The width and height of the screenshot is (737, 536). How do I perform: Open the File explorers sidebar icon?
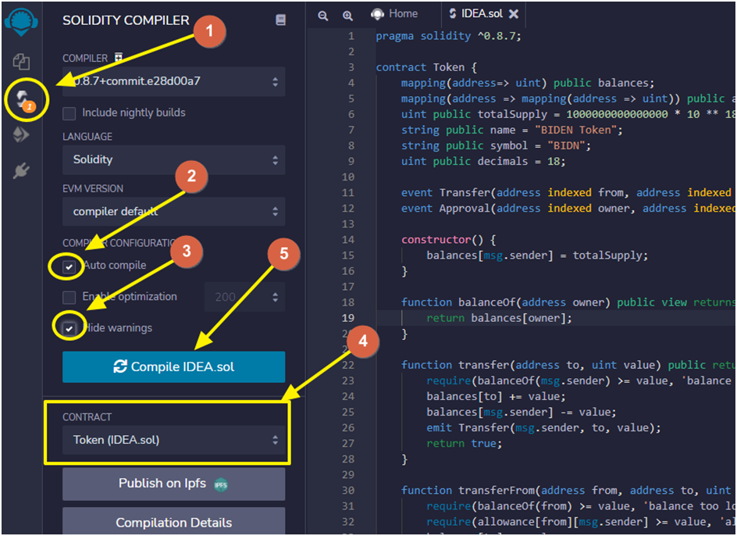tap(21, 62)
